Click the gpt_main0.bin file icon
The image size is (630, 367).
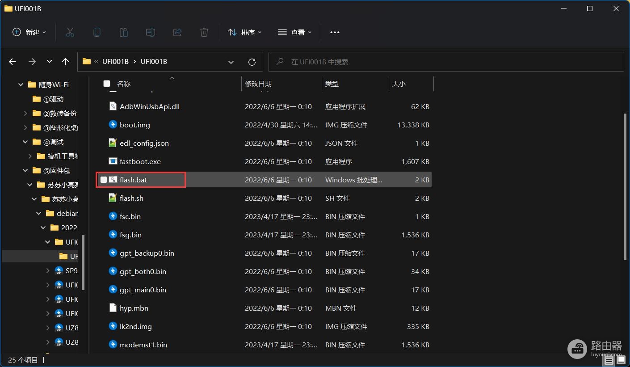click(113, 290)
